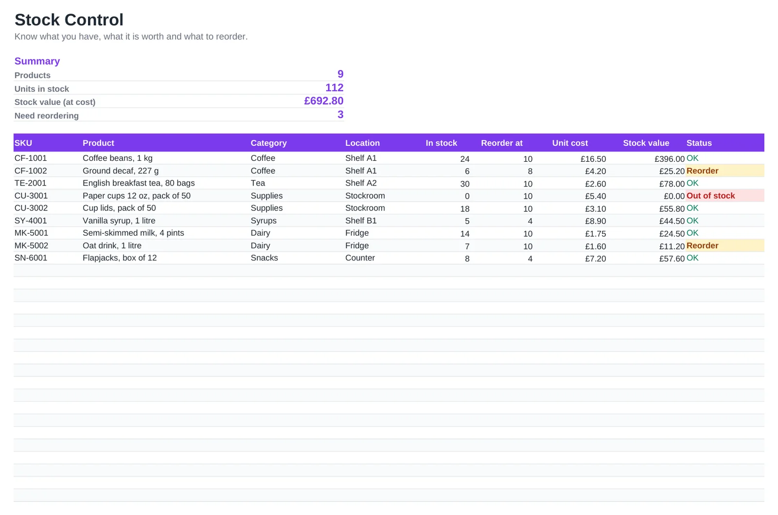Select in-stock quantity 24

pos(465,159)
